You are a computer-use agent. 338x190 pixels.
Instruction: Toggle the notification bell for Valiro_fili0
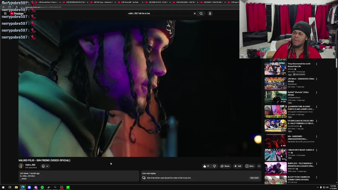43,166
